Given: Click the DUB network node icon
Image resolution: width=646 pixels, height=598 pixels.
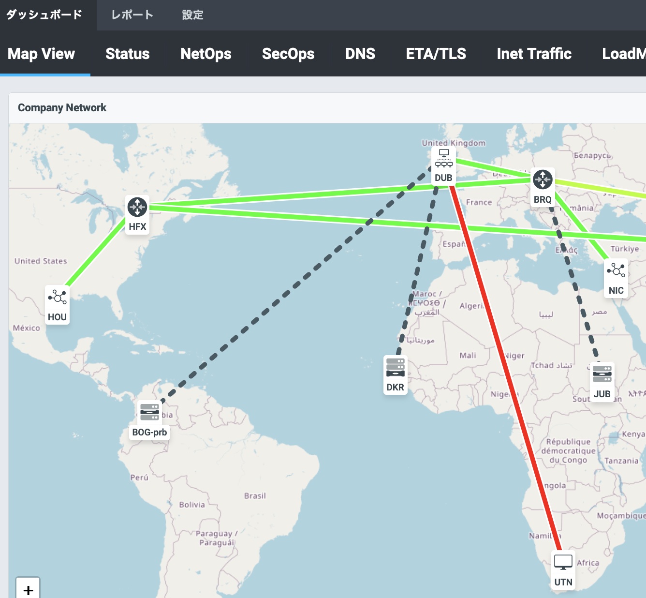Looking at the screenshot, I should (x=443, y=159).
